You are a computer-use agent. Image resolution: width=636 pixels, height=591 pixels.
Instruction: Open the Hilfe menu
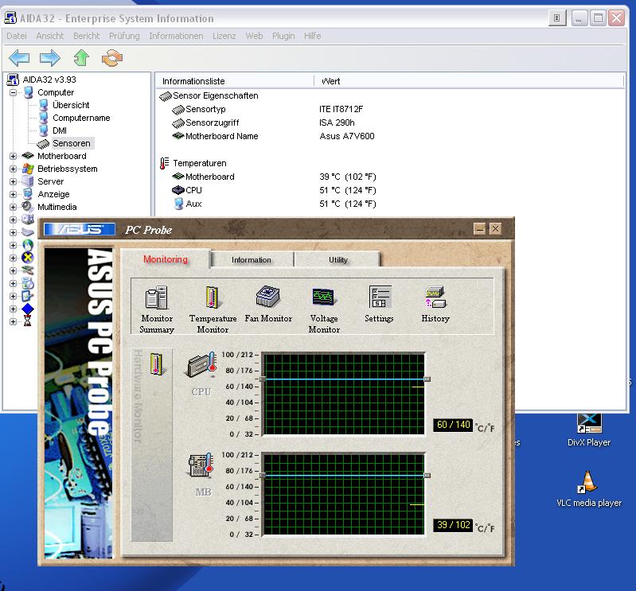pyautogui.click(x=312, y=36)
